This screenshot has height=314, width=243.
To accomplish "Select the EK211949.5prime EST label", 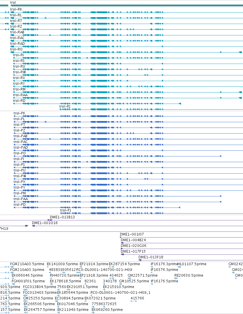I will (x=73, y=310).
